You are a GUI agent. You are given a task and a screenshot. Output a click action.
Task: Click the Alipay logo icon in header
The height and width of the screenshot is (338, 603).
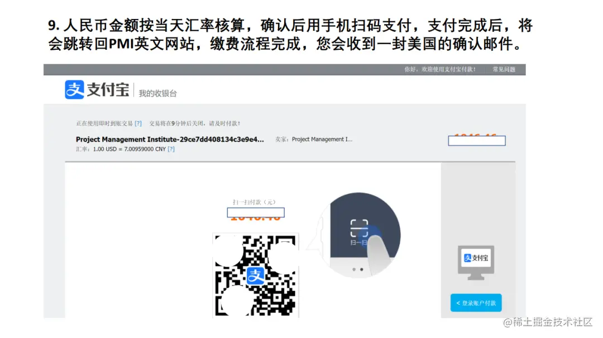click(74, 90)
